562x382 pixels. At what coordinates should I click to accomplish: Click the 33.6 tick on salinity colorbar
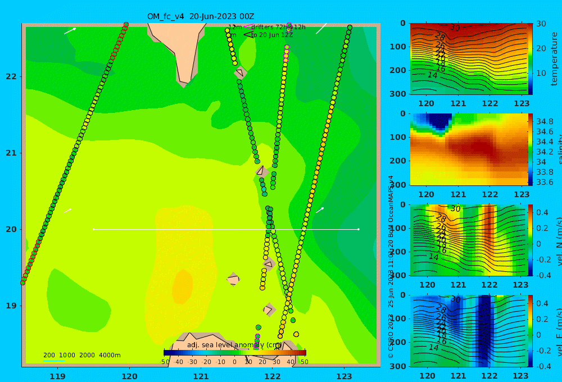pos(545,182)
